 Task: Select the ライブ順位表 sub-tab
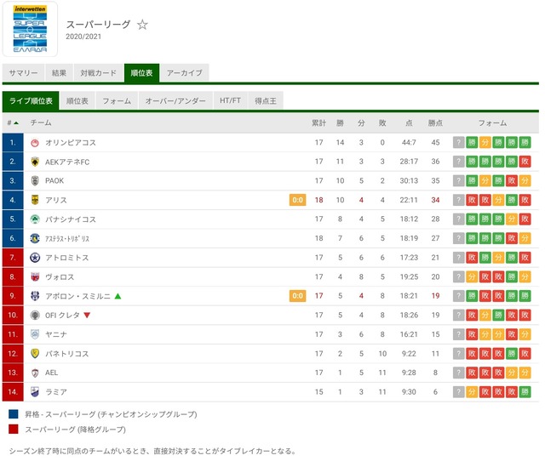tap(31, 101)
